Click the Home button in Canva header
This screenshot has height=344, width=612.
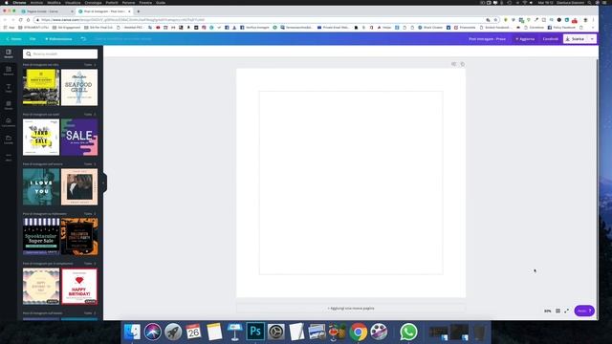[13, 39]
